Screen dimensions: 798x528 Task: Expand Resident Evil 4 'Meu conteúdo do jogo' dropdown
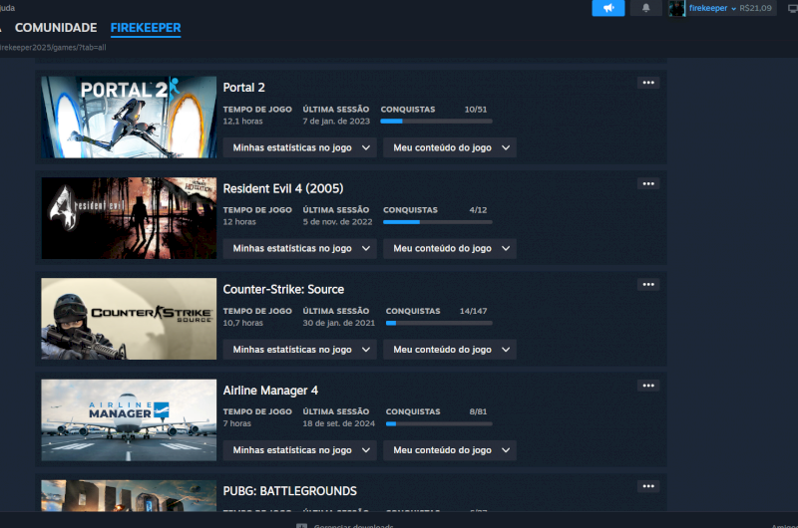click(450, 248)
